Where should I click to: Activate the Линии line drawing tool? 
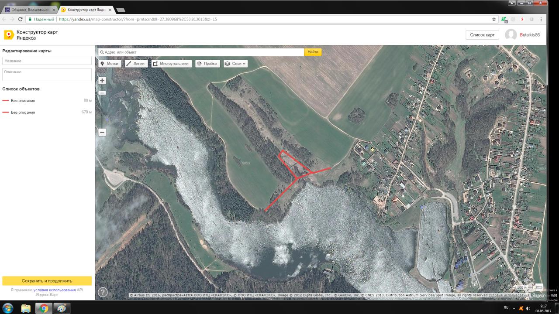(136, 63)
